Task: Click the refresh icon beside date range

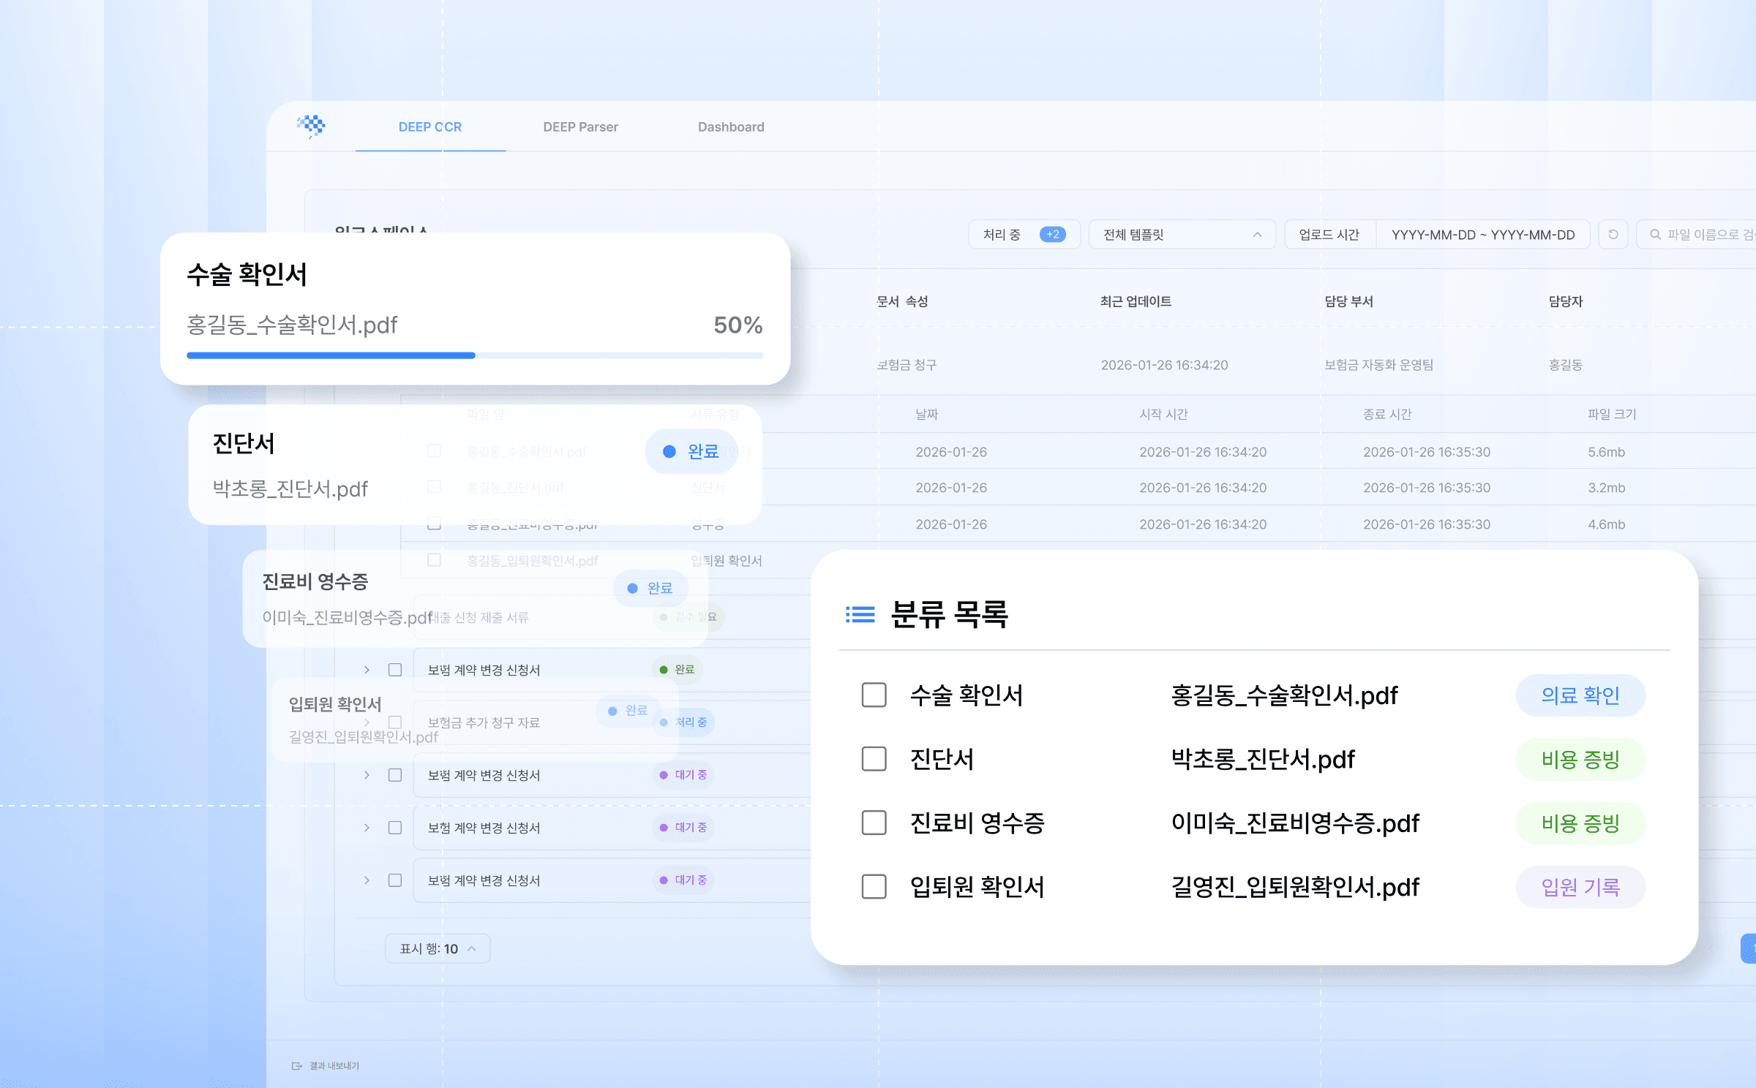Action: coord(1613,235)
